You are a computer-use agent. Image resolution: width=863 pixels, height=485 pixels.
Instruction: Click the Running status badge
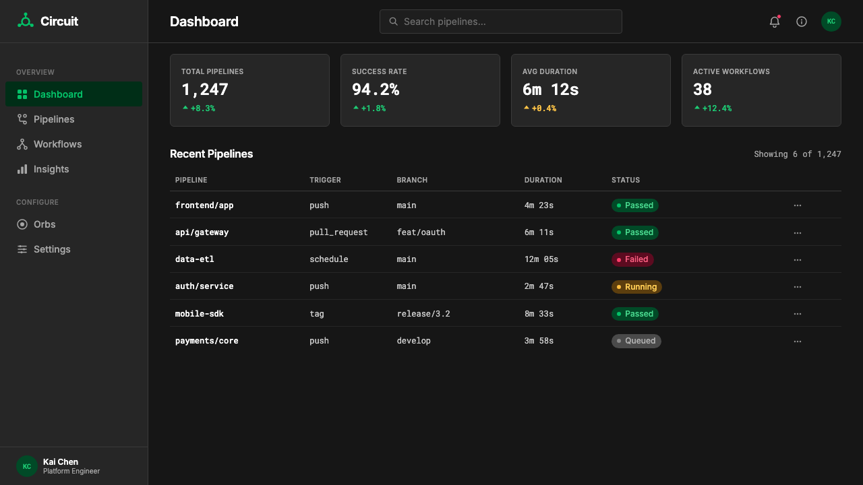636,286
